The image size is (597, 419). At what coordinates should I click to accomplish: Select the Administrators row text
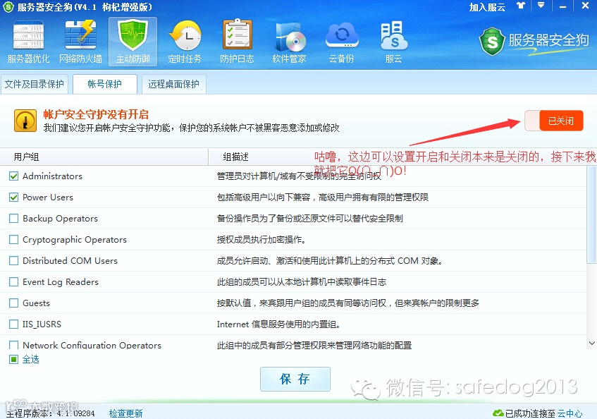[53, 176]
